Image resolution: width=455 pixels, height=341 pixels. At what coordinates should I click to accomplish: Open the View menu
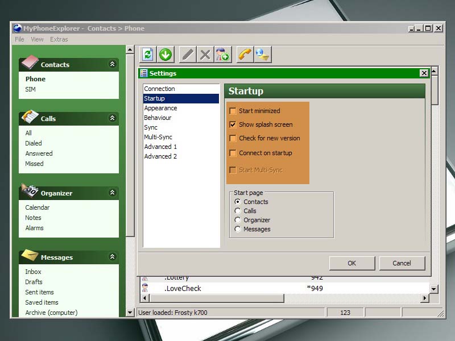(37, 39)
